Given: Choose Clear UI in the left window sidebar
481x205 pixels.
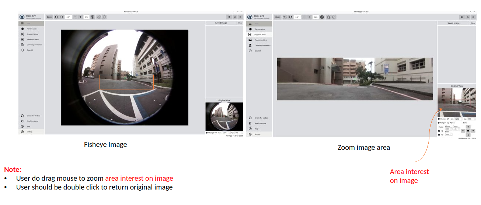Looking at the screenshot, I should (31, 50).
